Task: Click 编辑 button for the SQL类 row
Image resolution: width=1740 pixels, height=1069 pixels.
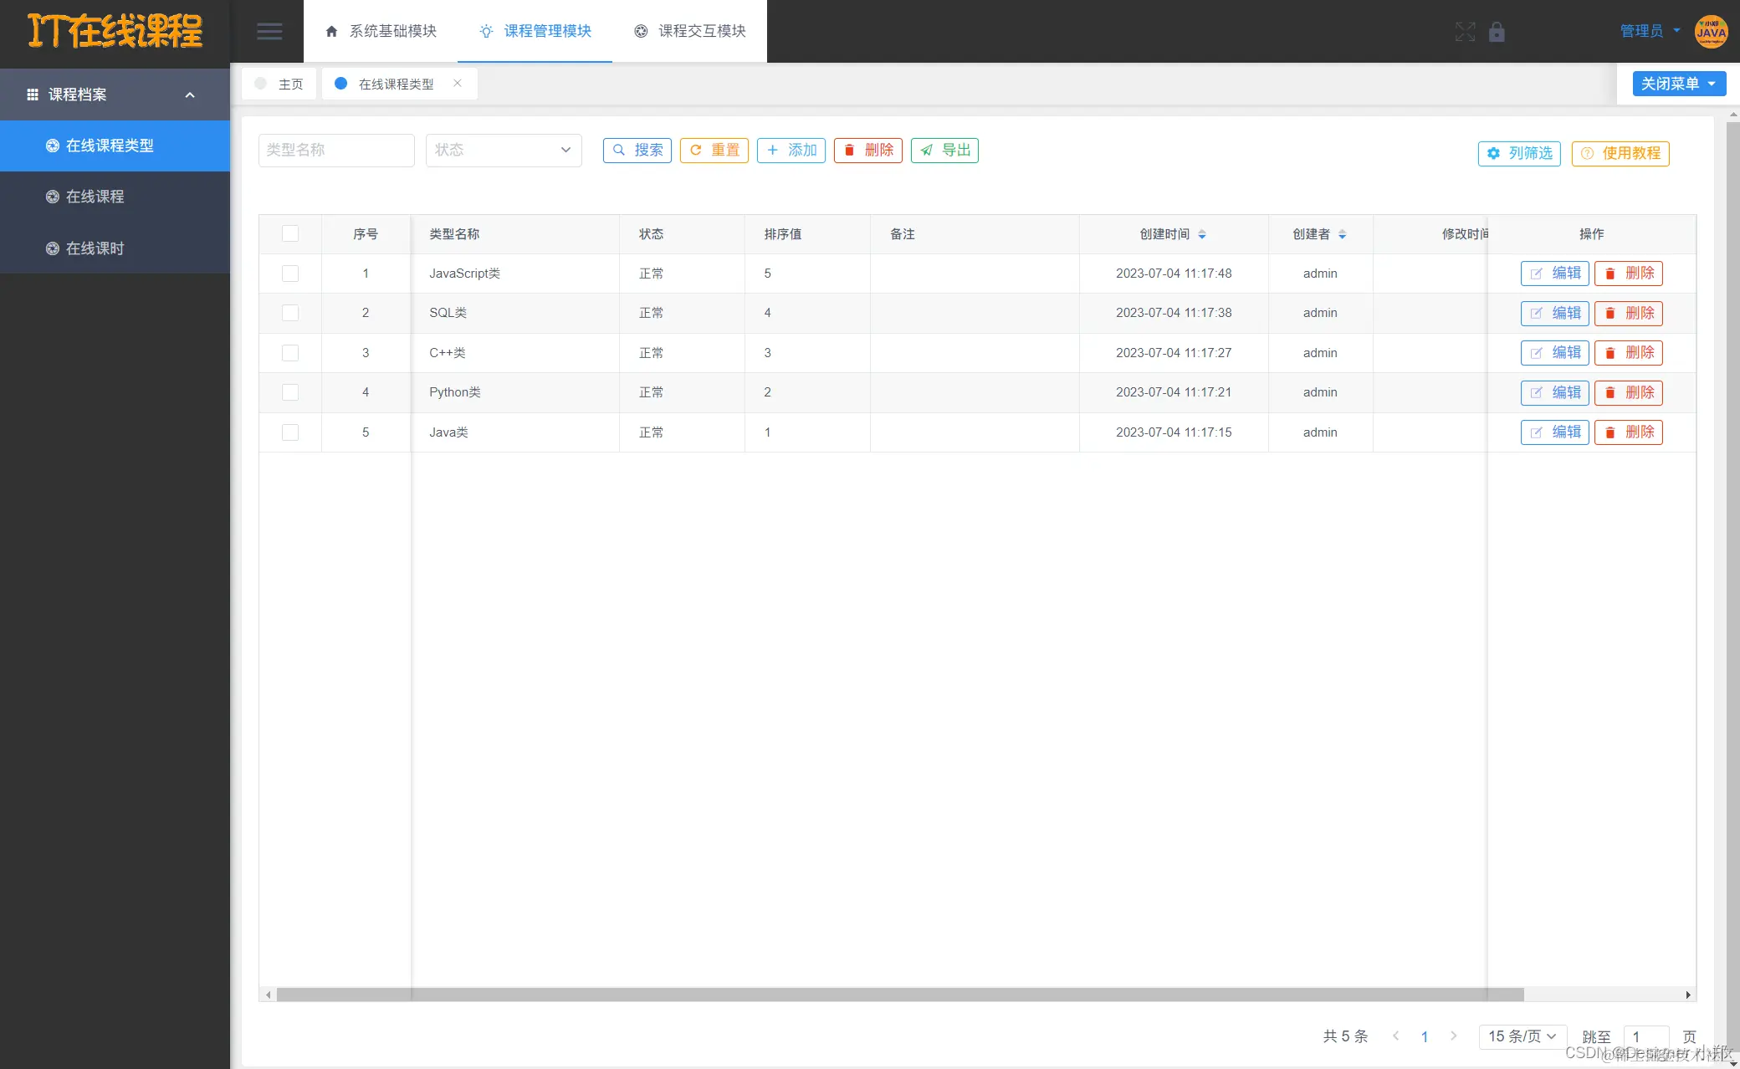Action: point(1554,313)
